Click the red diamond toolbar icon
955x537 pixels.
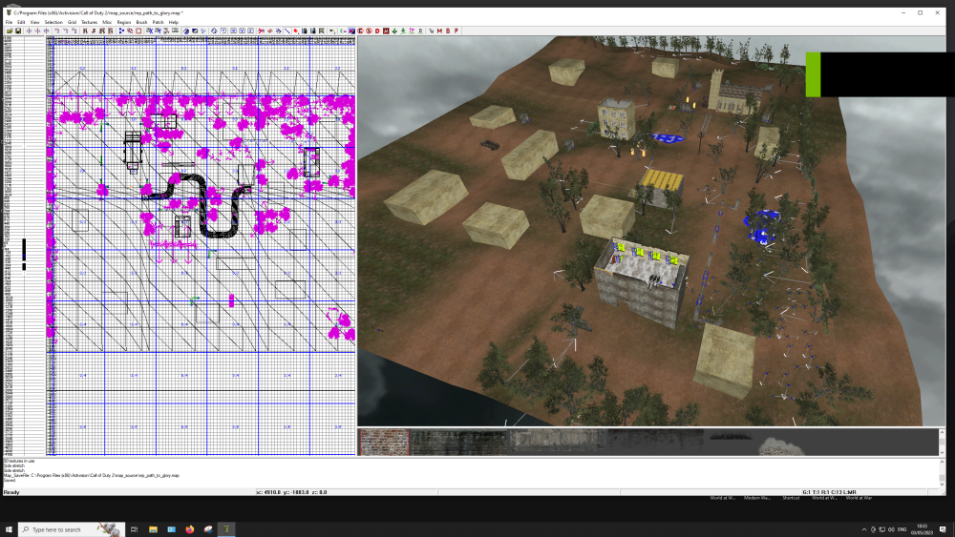[270, 31]
